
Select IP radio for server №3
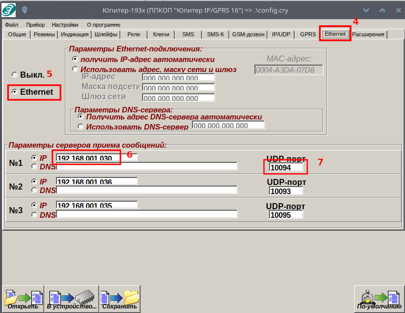[34, 206]
